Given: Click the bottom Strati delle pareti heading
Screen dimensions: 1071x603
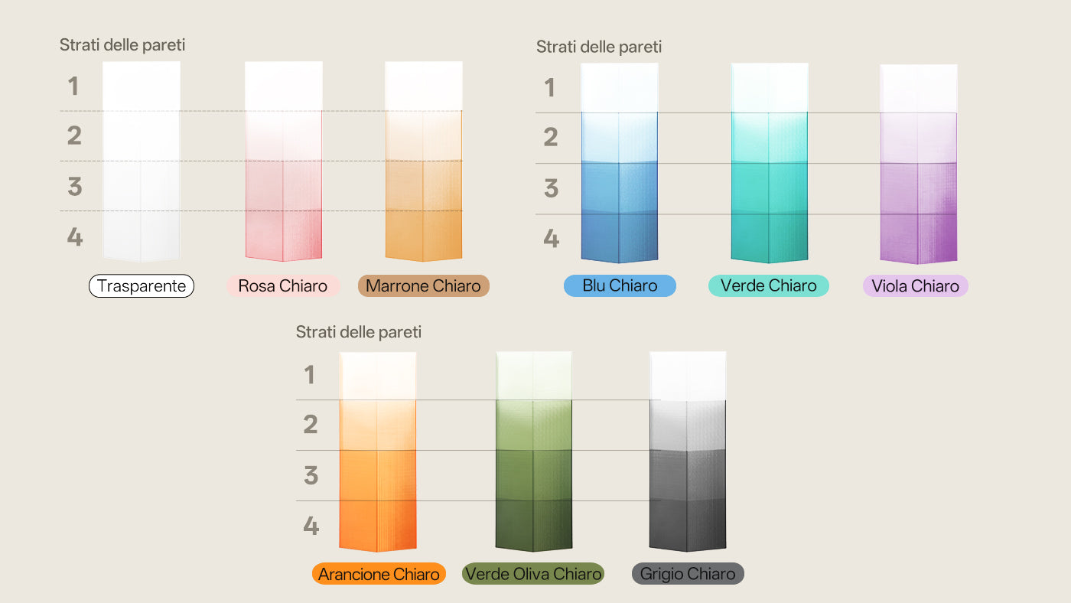Looking at the screenshot, I should (359, 332).
